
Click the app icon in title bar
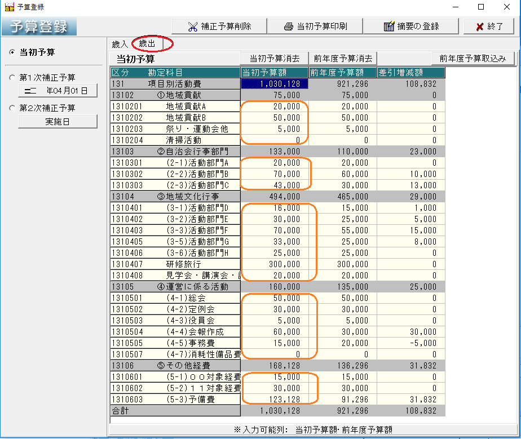point(8,7)
